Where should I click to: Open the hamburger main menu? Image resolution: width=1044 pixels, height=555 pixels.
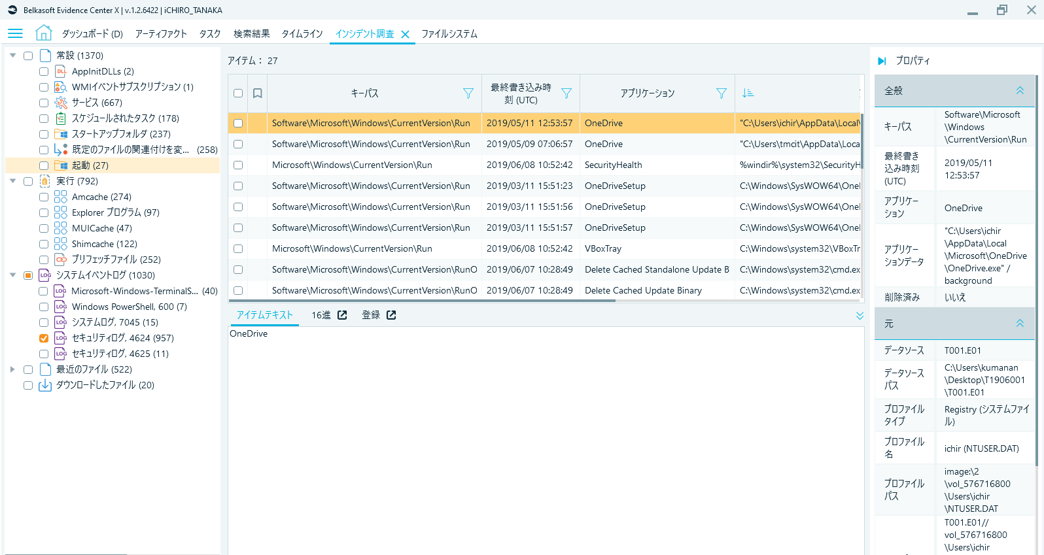click(15, 33)
